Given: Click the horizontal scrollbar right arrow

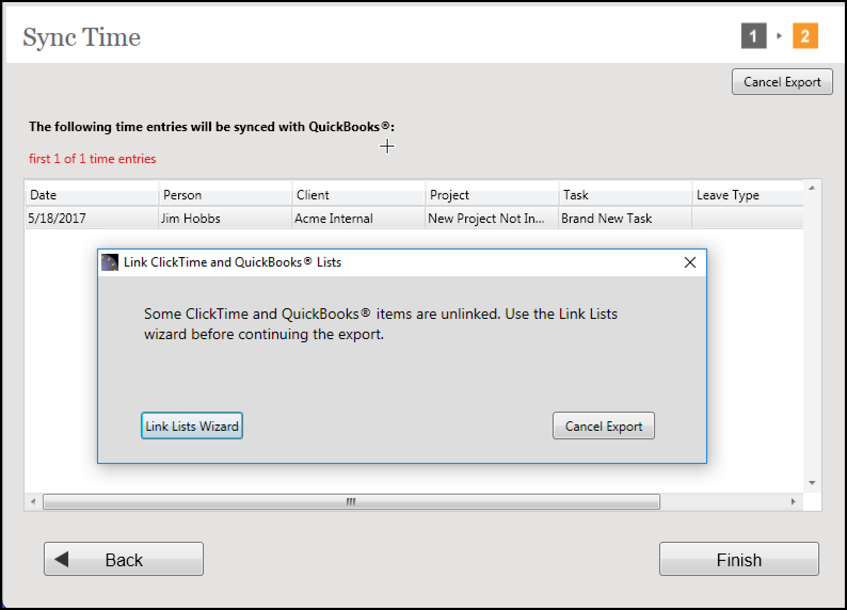Looking at the screenshot, I should (x=793, y=502).
